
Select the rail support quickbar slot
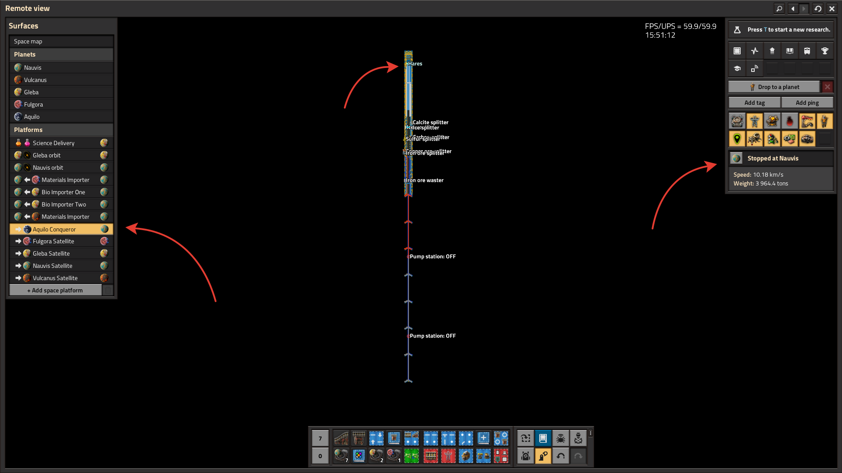(359, 438)
